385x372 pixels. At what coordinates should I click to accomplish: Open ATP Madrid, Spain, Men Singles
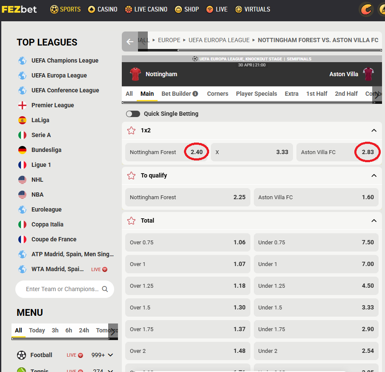(72, 254)
